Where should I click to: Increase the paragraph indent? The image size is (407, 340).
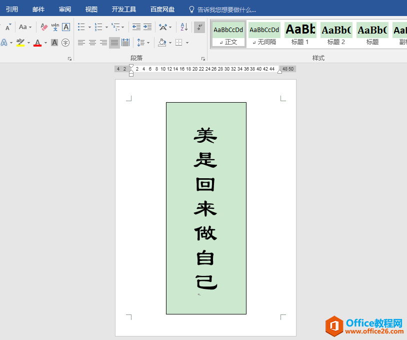147,27
